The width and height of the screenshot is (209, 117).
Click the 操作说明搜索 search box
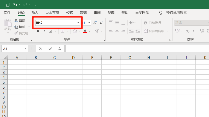coord(176,12)
